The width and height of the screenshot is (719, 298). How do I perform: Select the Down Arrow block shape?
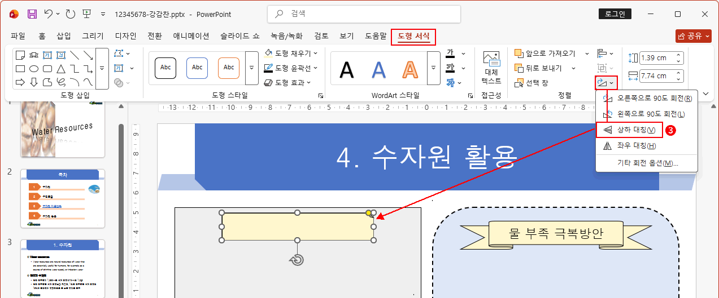34,82
